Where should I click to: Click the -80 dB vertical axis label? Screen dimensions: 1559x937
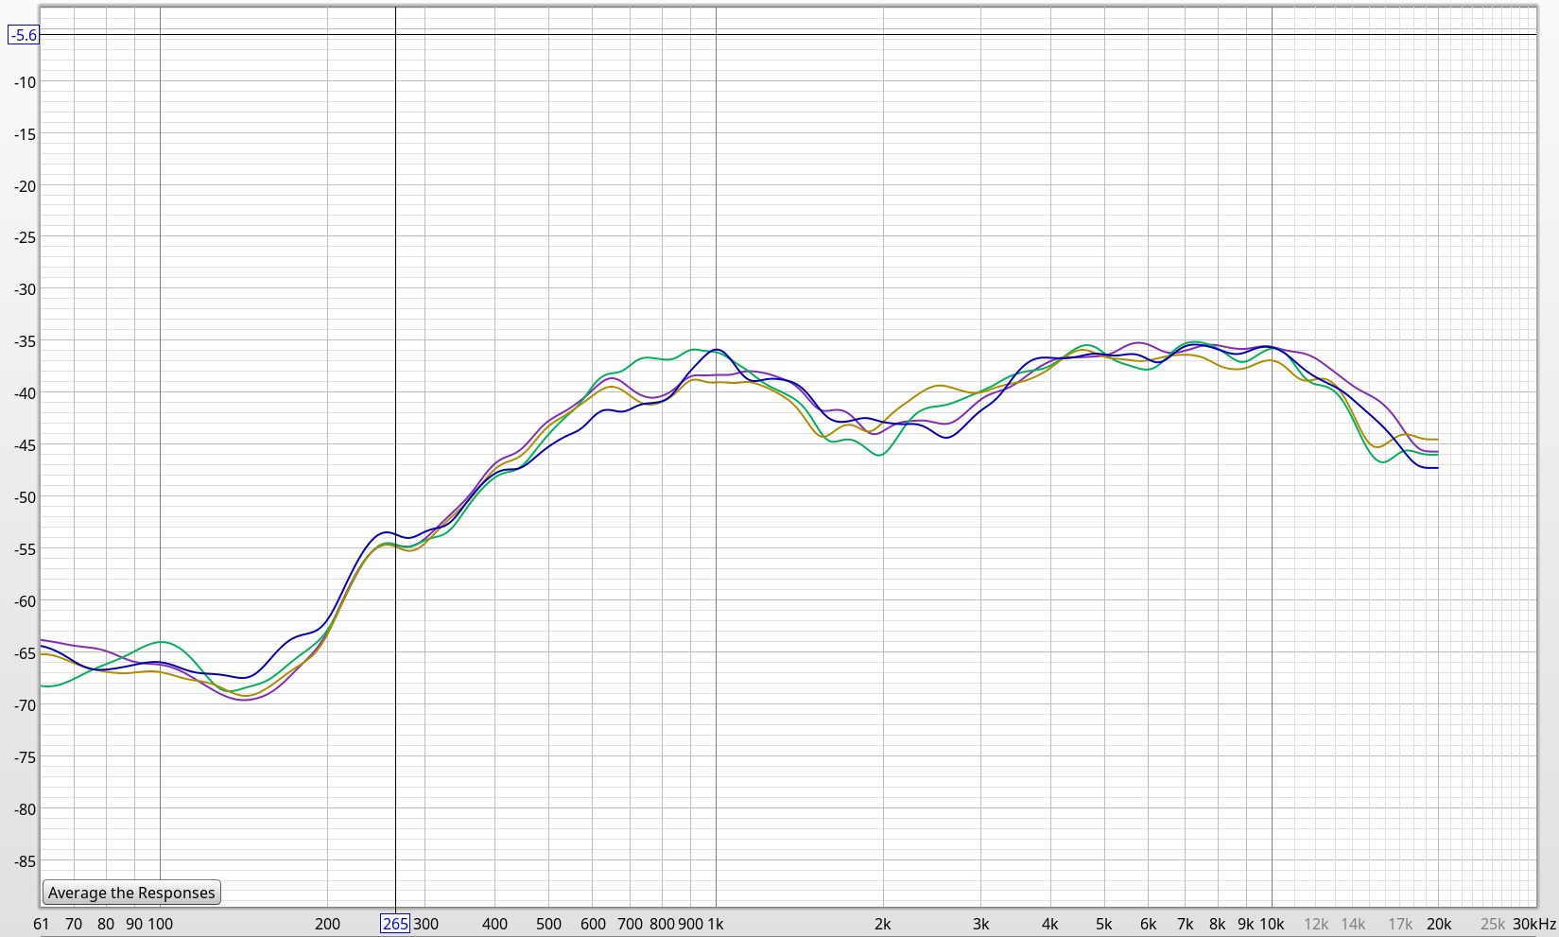tap(26, 809)
